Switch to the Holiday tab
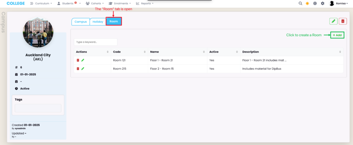Image resolution: width=353 pixels, height=145 pixels. pos(98,22)
